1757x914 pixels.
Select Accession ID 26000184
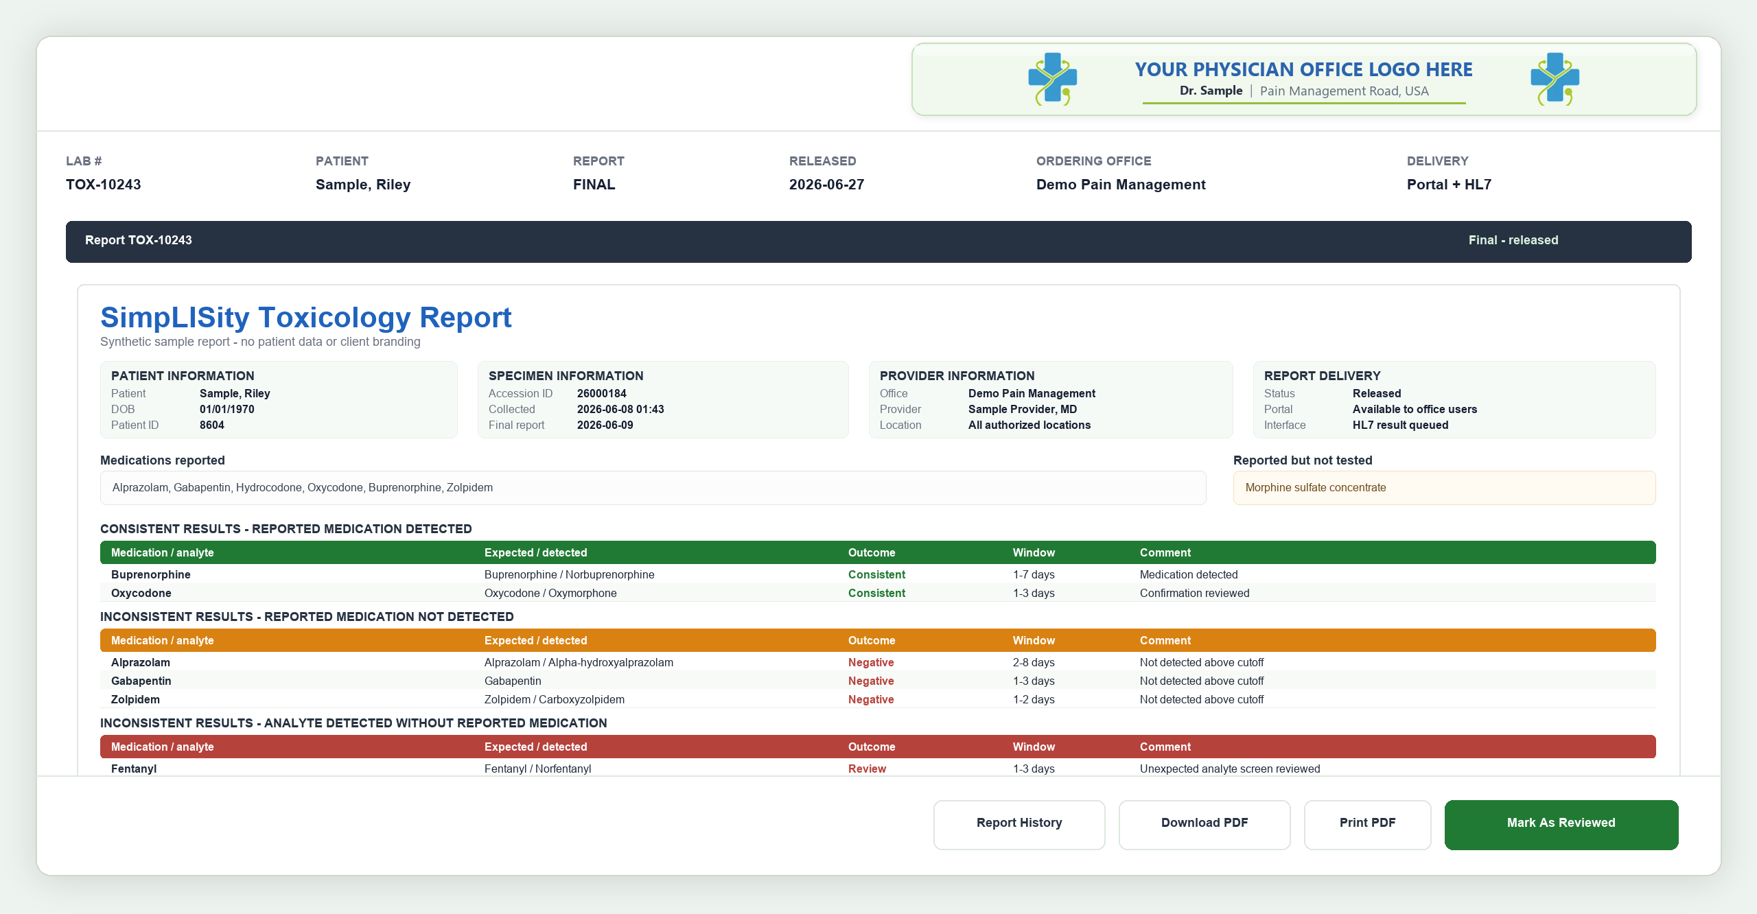coord(602,393)
